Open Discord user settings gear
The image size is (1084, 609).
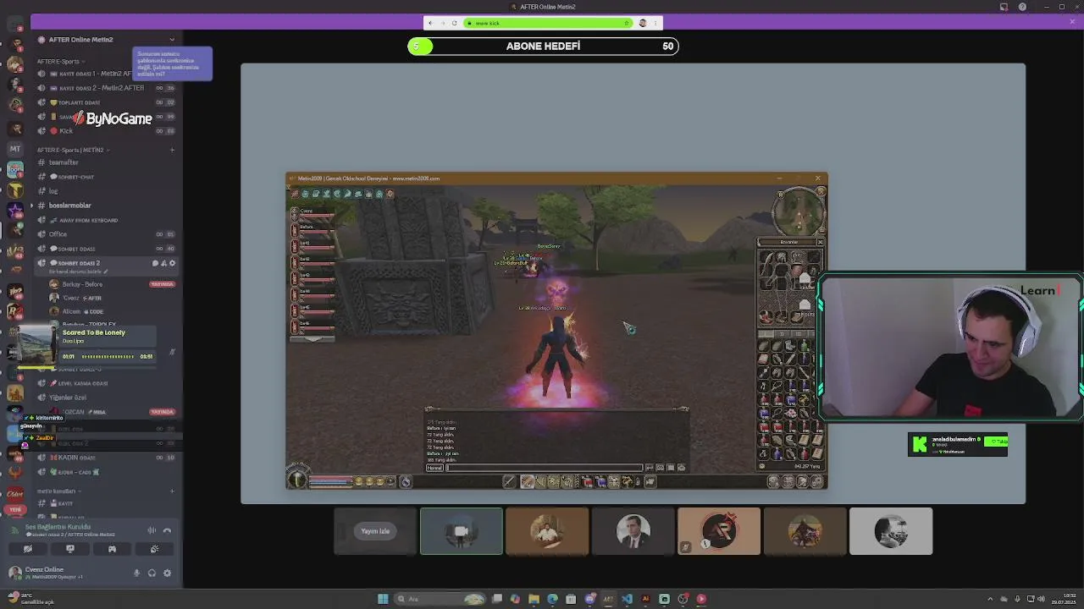tap(167, 573)
